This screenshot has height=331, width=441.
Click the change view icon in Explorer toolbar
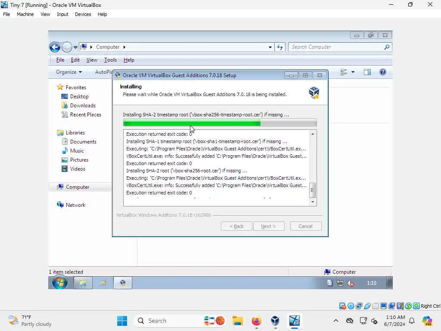[344, 72]
